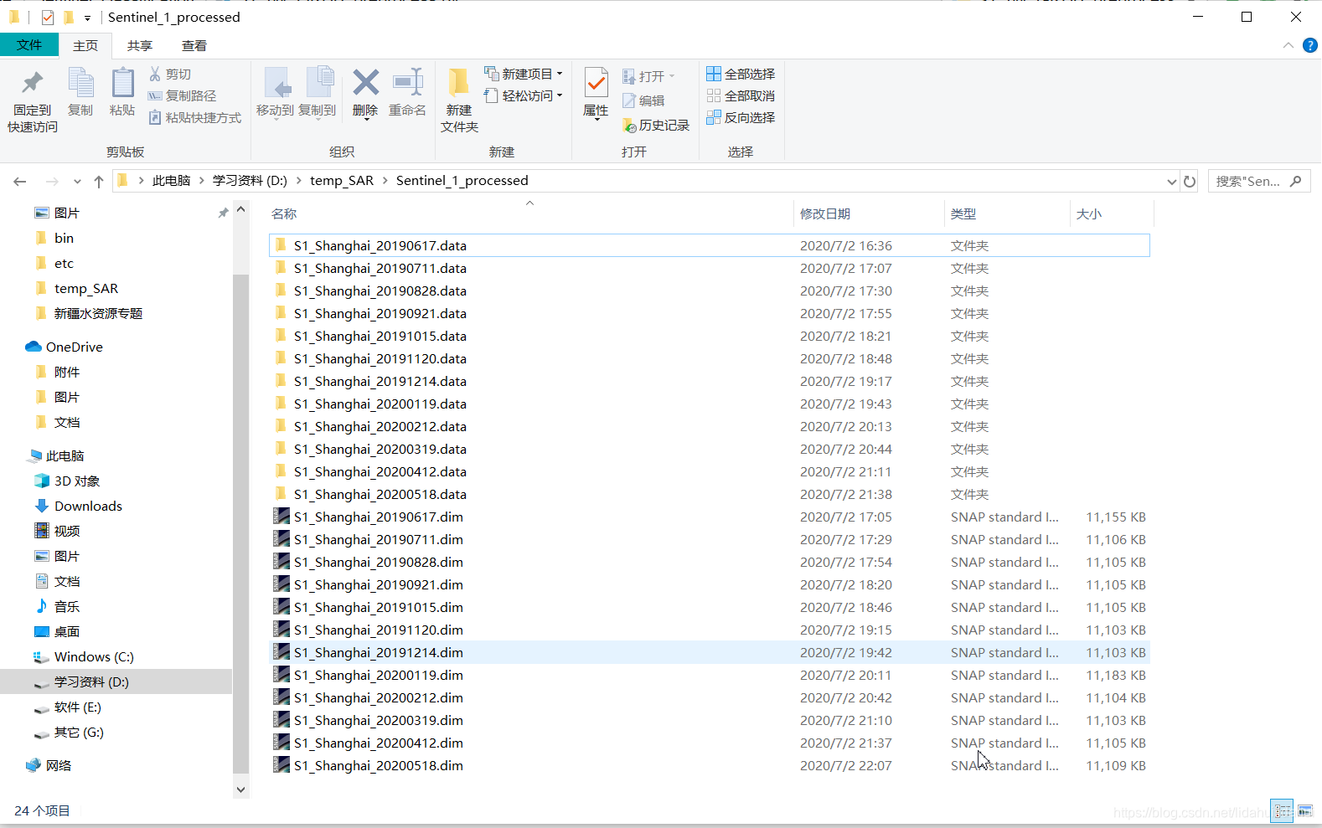Select 软件 (E:) drive in sidebar
The width and height of the screenshot is (1322, 828).
pyautogui.click(x=68, y=707)
